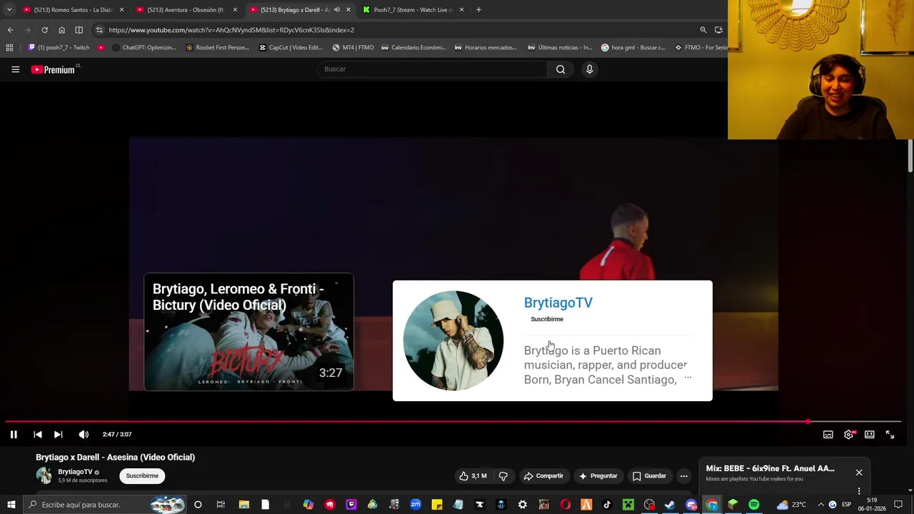Mute audio on the Brytiago tab speaker
Screen dimensions: 914x514
(337, 10)
